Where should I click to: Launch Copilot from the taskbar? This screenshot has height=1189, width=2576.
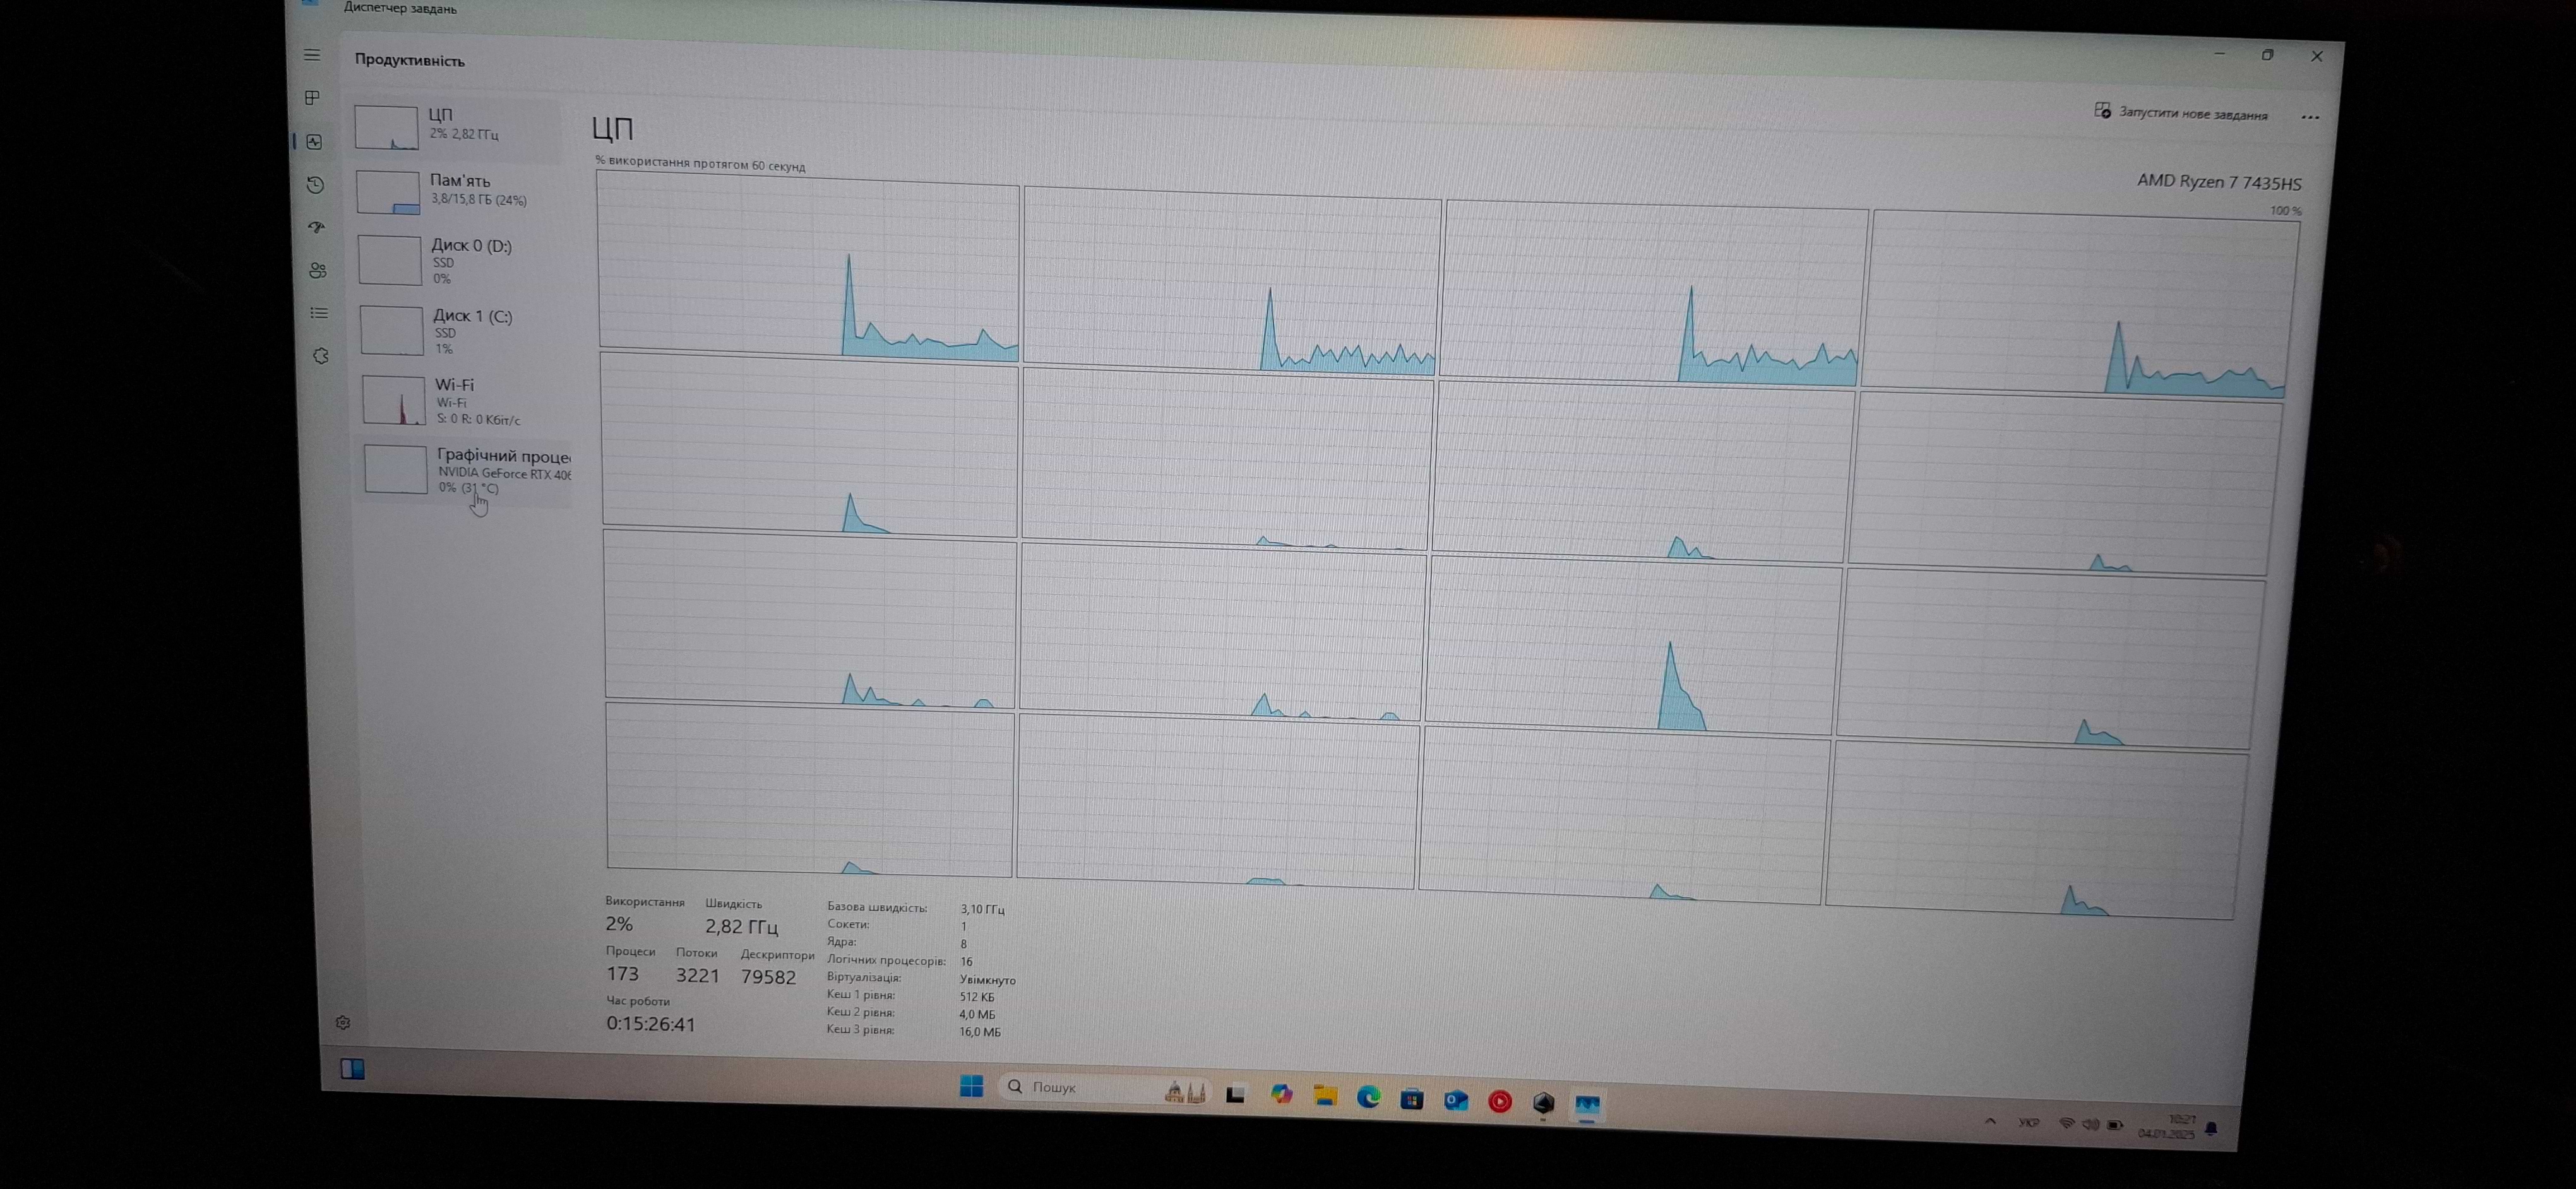(x=1281, y=1095)
